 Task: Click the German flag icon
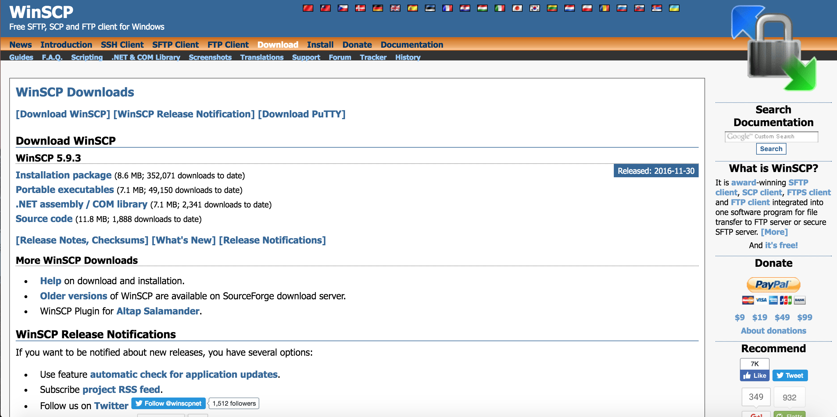click(x=378, y=8)
